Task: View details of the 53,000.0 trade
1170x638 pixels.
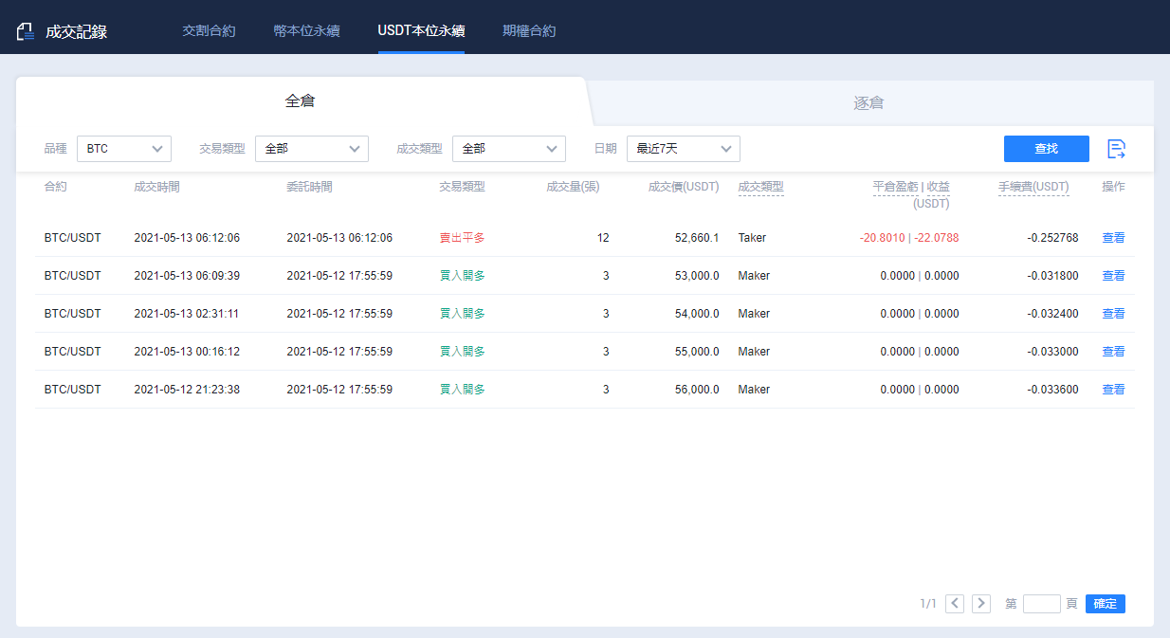Action: 1113,276
